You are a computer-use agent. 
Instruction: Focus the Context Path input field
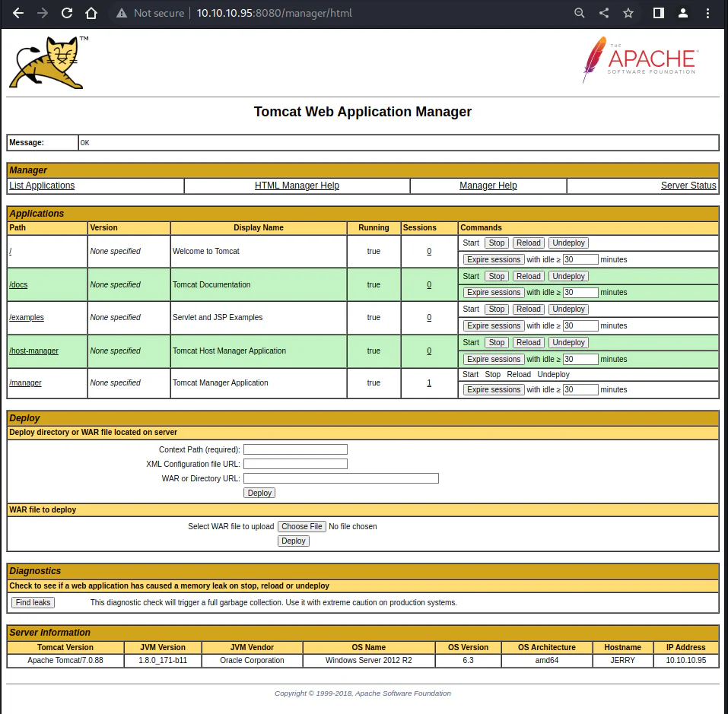(x=295, y=449)
